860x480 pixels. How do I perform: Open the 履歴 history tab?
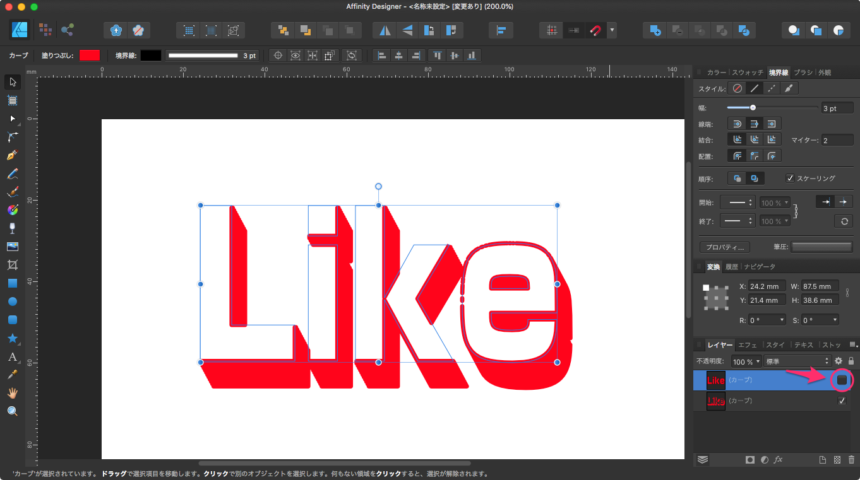coord(731,267)
